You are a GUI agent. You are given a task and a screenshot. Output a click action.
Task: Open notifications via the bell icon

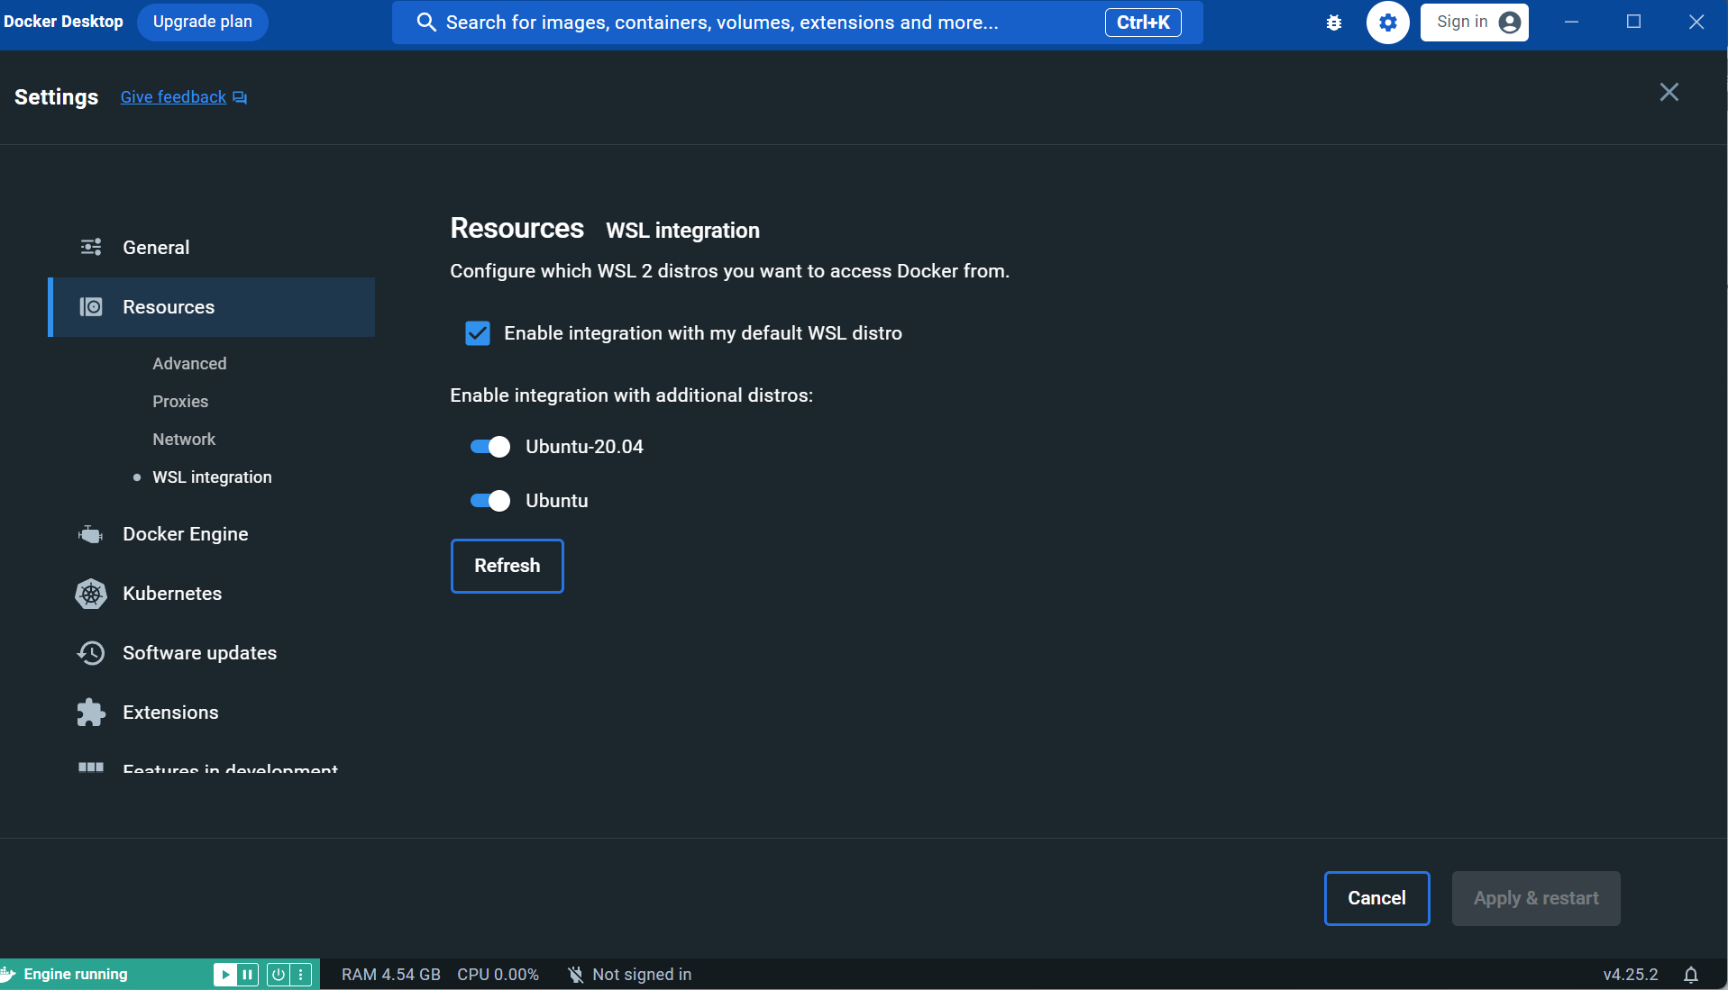(1691, 975)
